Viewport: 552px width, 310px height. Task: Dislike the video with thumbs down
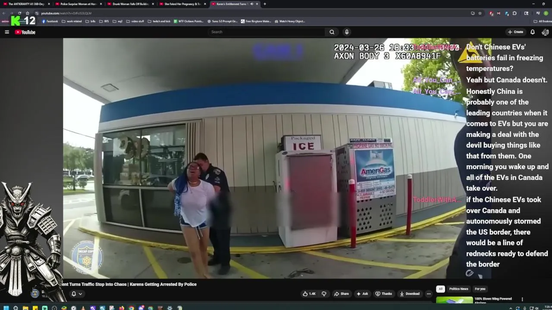pos(324,294)
